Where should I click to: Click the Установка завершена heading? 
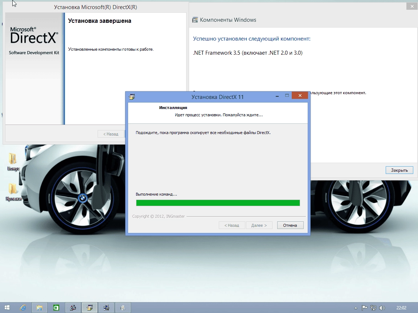click(99, 21)
